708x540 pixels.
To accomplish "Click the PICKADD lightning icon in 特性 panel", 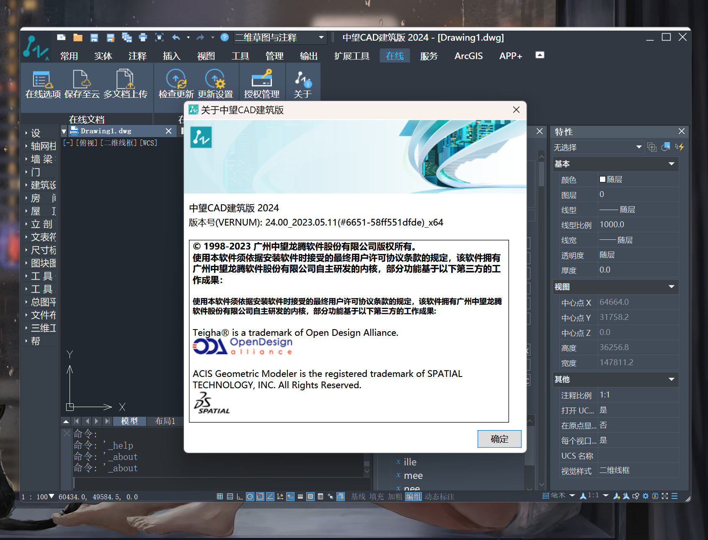I will [x=680, y=147].
